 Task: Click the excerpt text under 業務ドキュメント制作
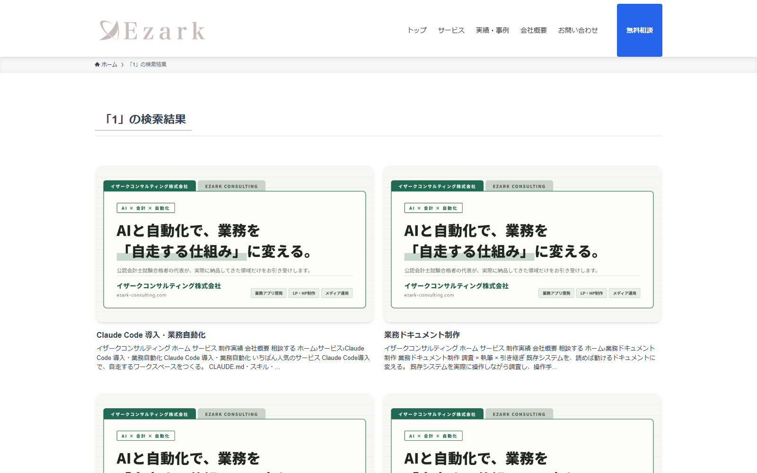[x=520, y=358]
